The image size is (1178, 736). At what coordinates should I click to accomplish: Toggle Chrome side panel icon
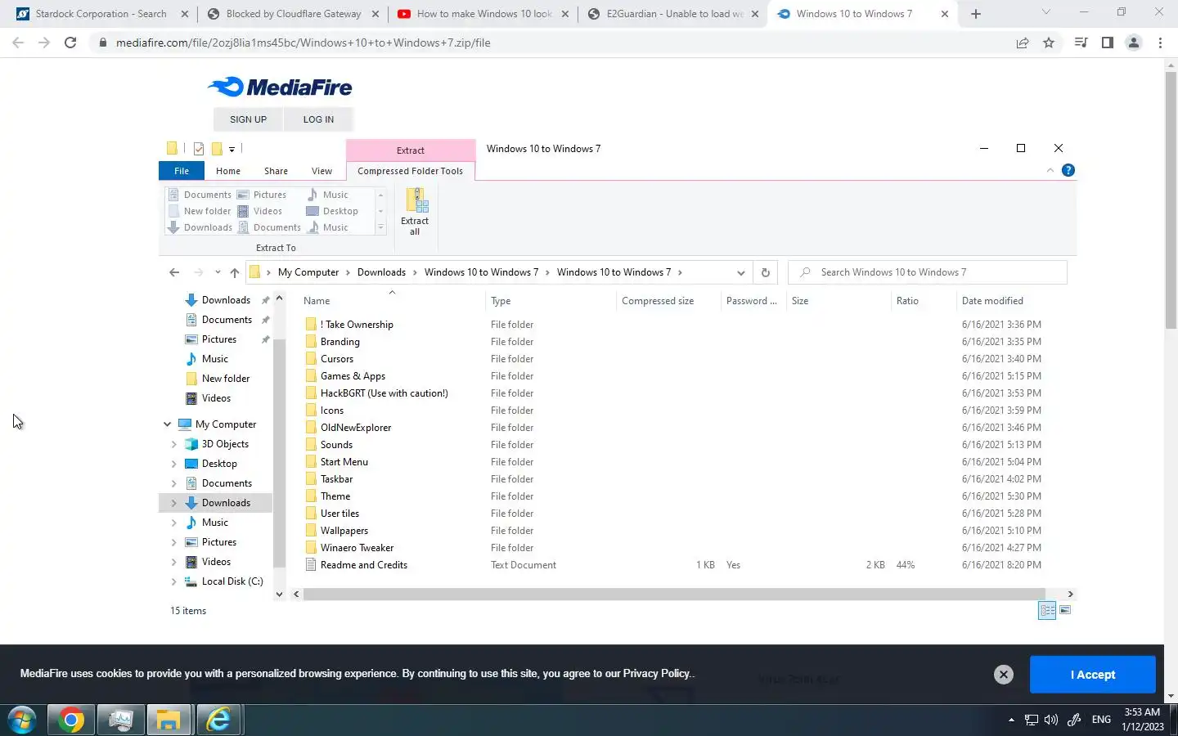pos(1107,43)
